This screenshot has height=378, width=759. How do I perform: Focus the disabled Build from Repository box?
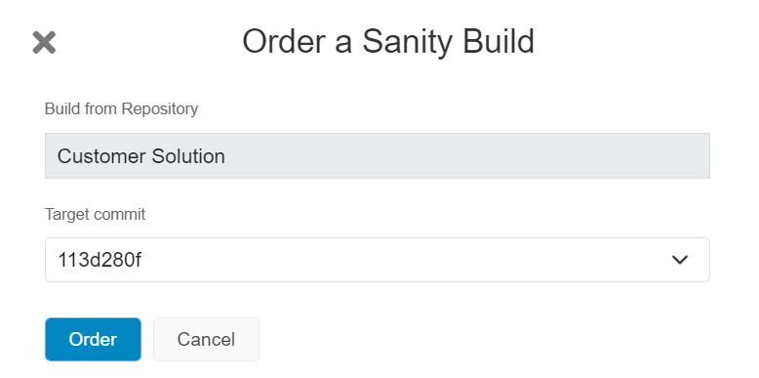click(x=378, y=155)
